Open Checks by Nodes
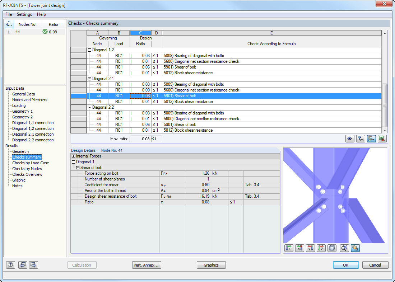The width and height of the screenshot is (395, 282). coord(27,169)
